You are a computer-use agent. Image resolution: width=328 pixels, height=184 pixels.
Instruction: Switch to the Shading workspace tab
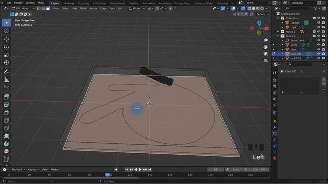[x=134, y=3]
